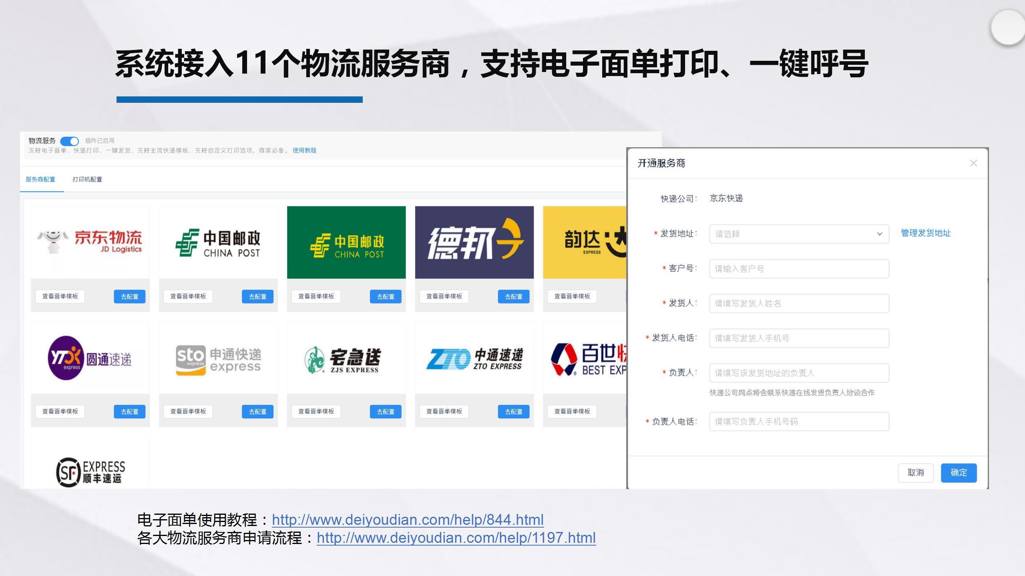Screen dimensions: 1025x576
Task: Click the 圆通速递 logo
Action: 90,358
